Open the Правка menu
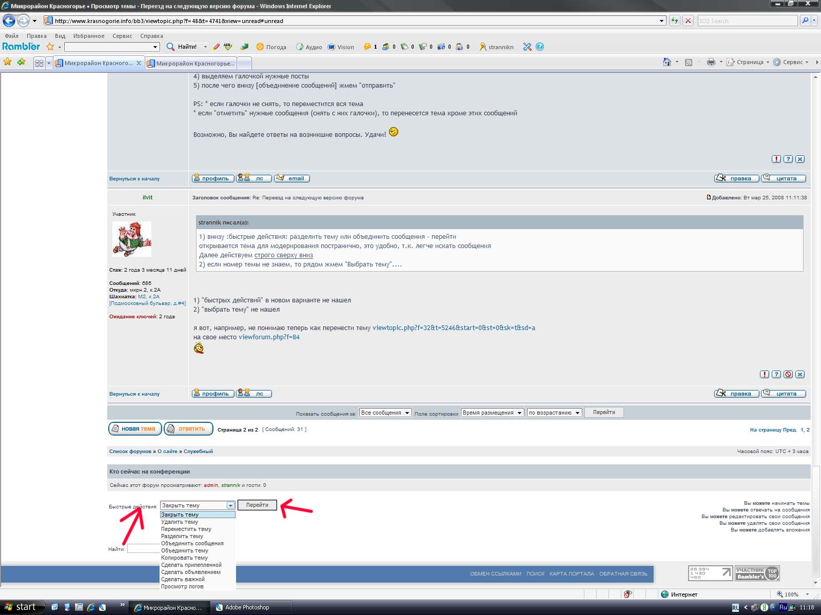The image size is (821, 615). click(x=36, y=36)
